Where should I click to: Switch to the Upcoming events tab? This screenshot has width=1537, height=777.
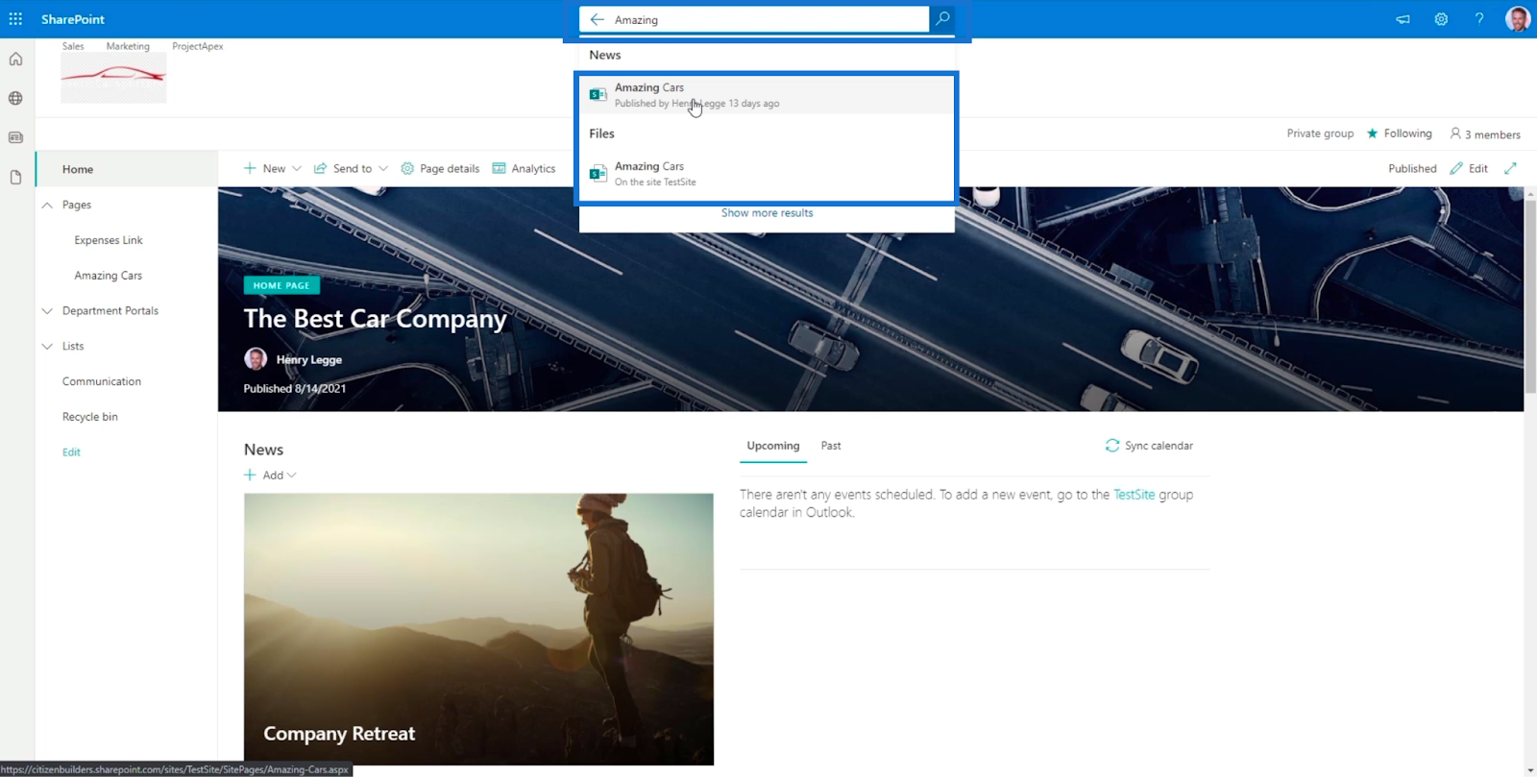[773, 446]
